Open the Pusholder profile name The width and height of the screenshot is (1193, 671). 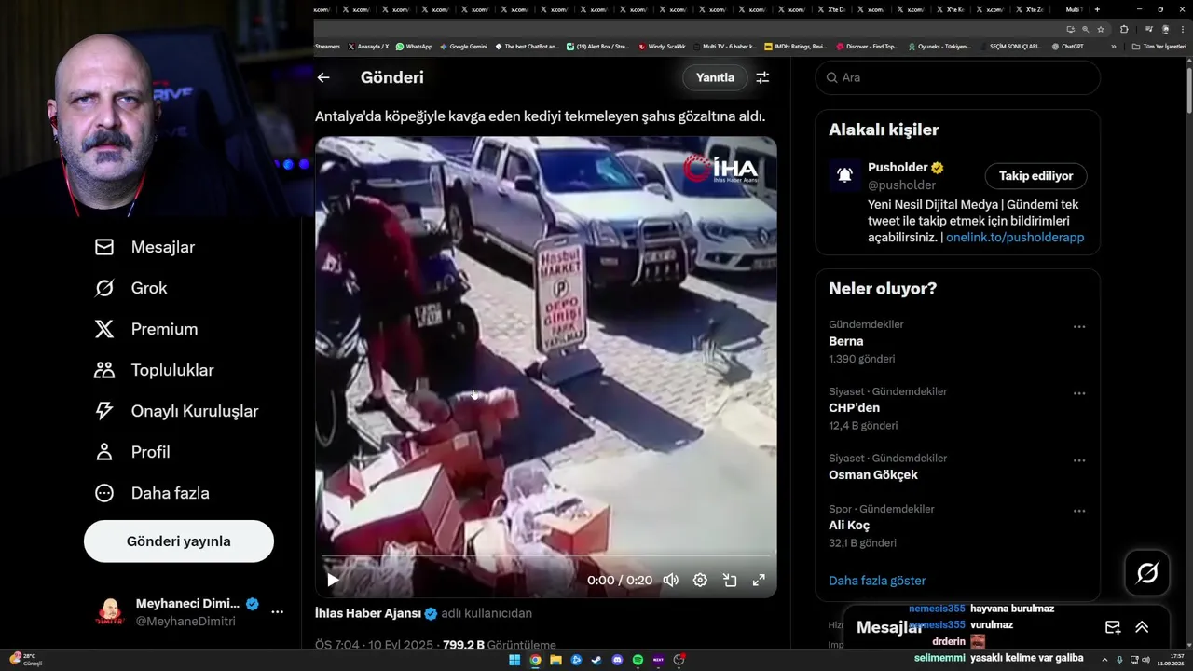click(898, 168)
